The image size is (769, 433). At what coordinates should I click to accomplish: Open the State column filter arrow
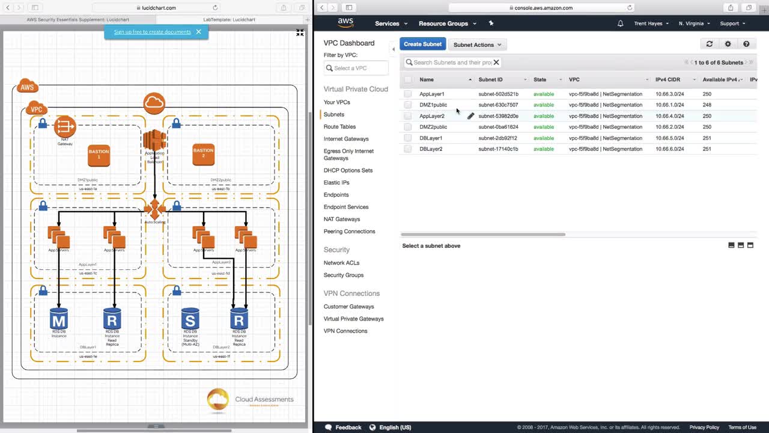click(x=561, y=80)
